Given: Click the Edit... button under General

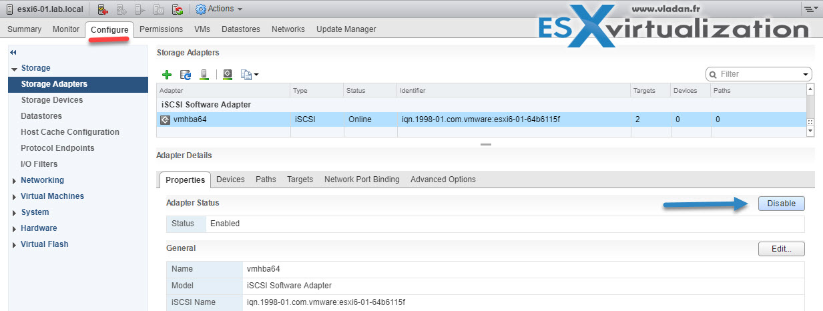Looking at the screenshot, I should (x=782, y=249).
